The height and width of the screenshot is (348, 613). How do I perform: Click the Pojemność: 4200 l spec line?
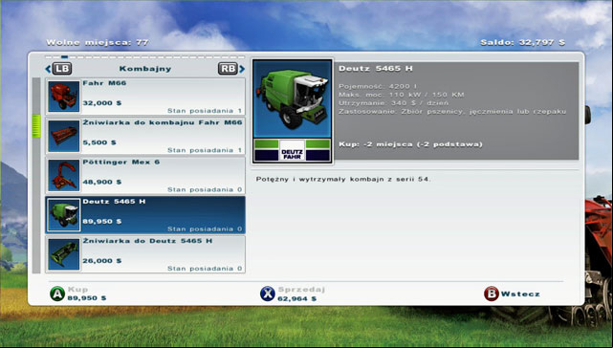(378, 86)
